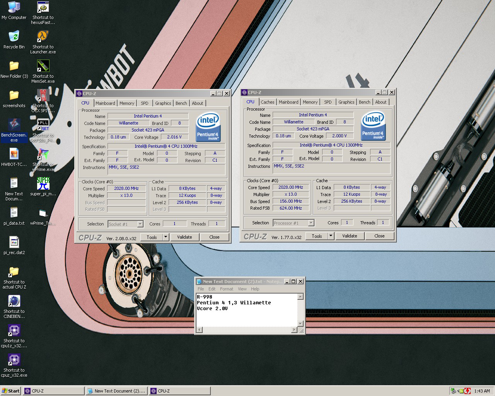
Task: Open View menu in Notepad
Action: pos(242,289)
